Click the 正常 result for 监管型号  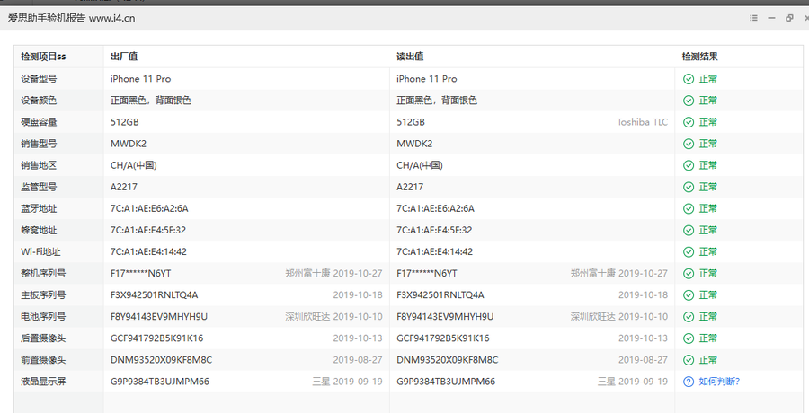(x=708, y=187)
